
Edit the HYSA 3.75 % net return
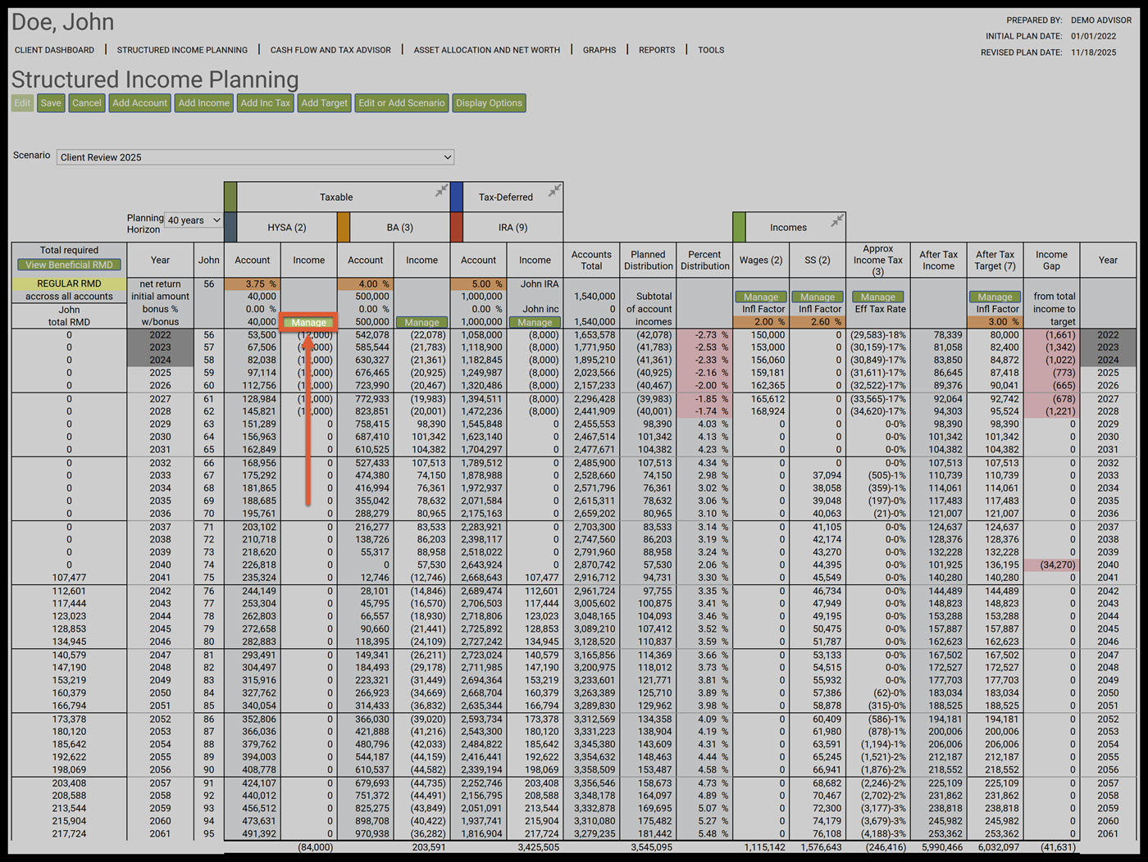coord(253,284)
